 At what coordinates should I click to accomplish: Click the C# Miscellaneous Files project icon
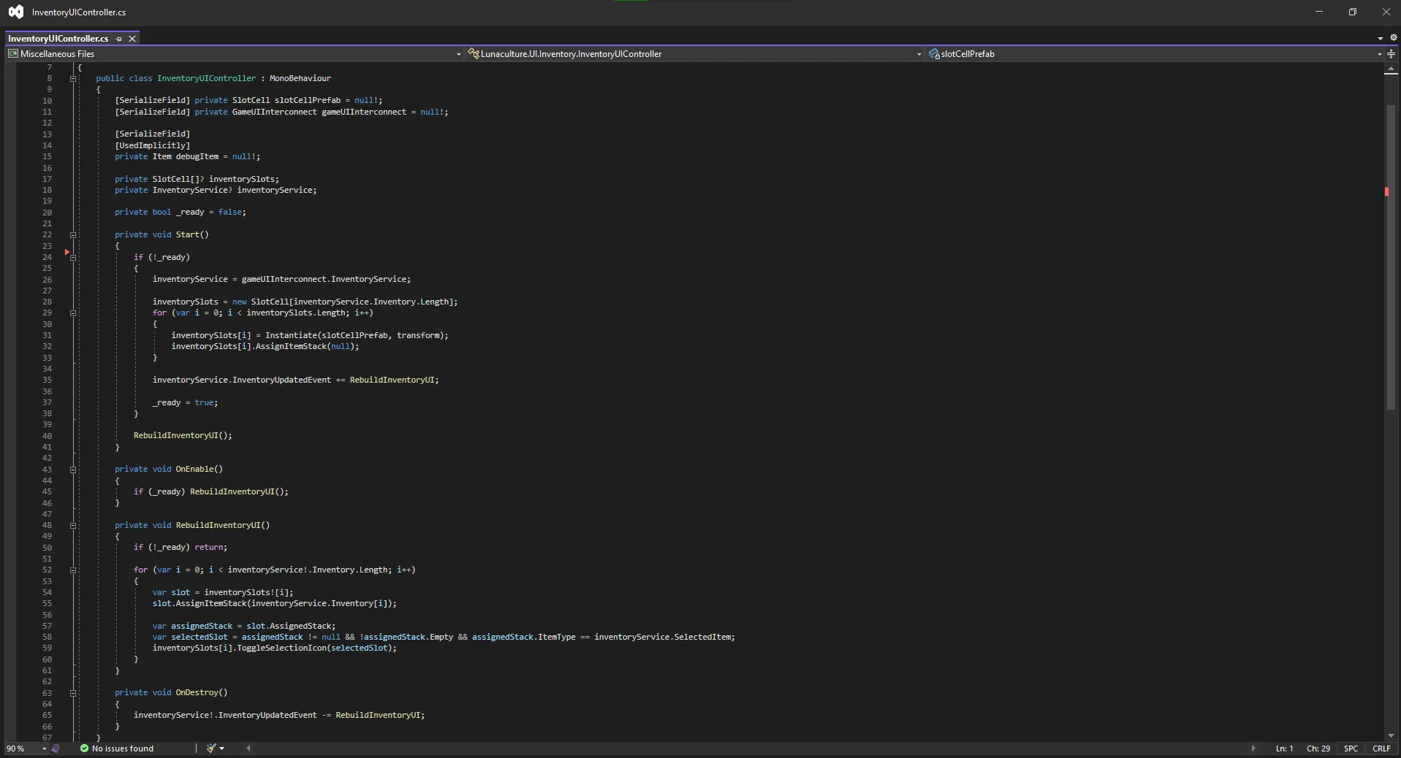pos(13,53)
